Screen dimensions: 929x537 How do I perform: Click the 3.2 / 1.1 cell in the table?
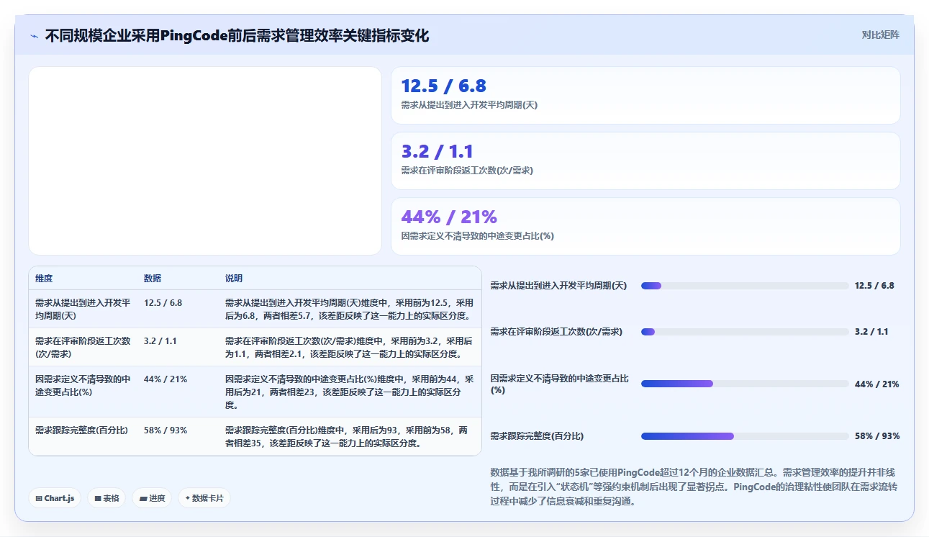coord(160,341)
